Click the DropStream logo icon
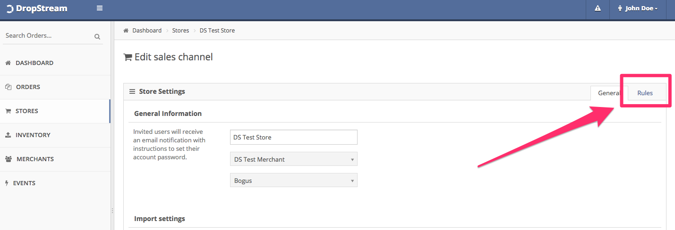The height and width of the screenshot is (230, 675). [9, 8]
